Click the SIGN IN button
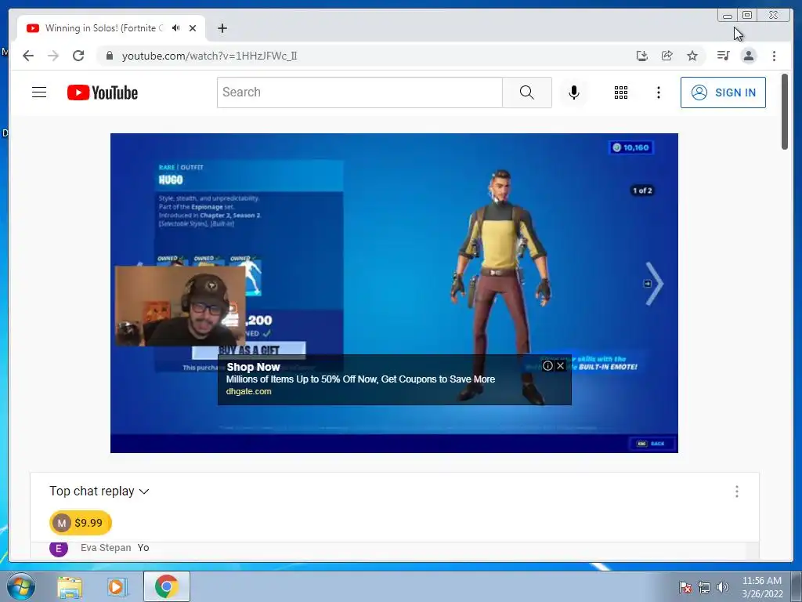The image size is (802, 602). click(x=723, y=92)
